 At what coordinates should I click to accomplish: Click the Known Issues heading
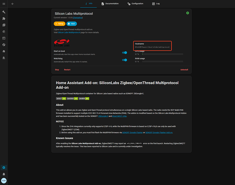click(x=65, y=138)
